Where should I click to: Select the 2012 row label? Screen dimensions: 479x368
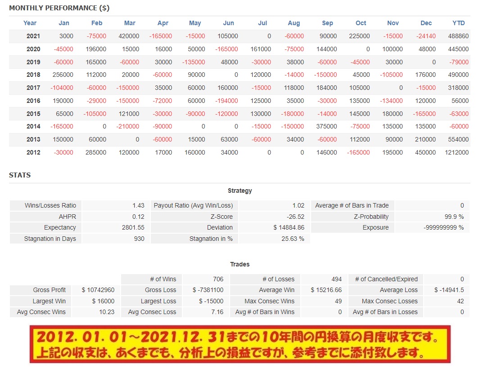(x=33, y=152)
